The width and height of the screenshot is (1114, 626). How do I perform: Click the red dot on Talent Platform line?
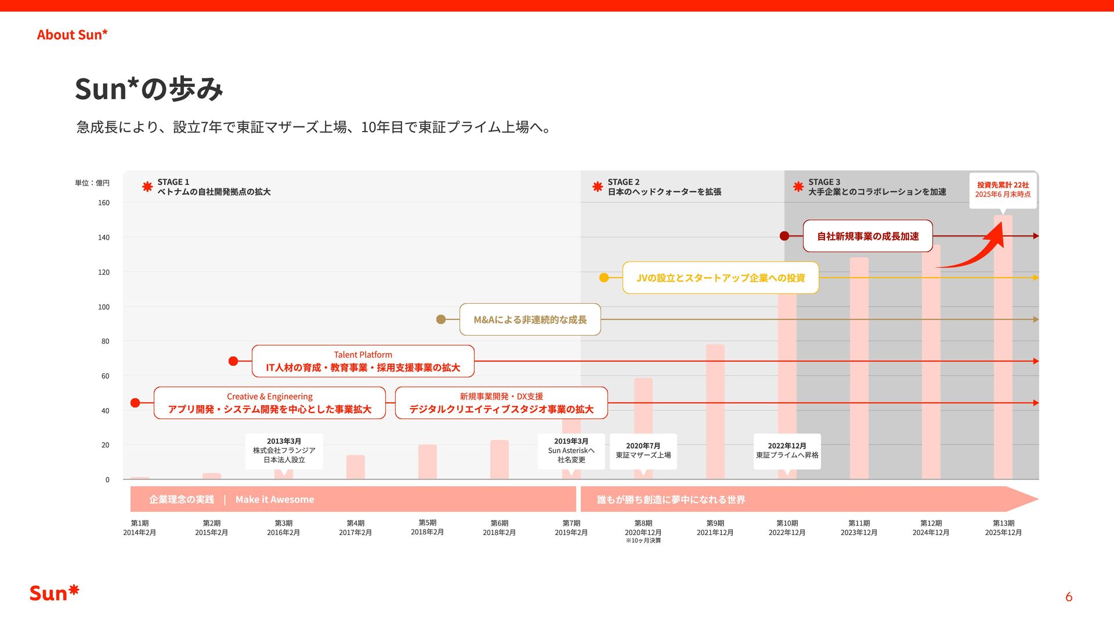coord(233,361)
